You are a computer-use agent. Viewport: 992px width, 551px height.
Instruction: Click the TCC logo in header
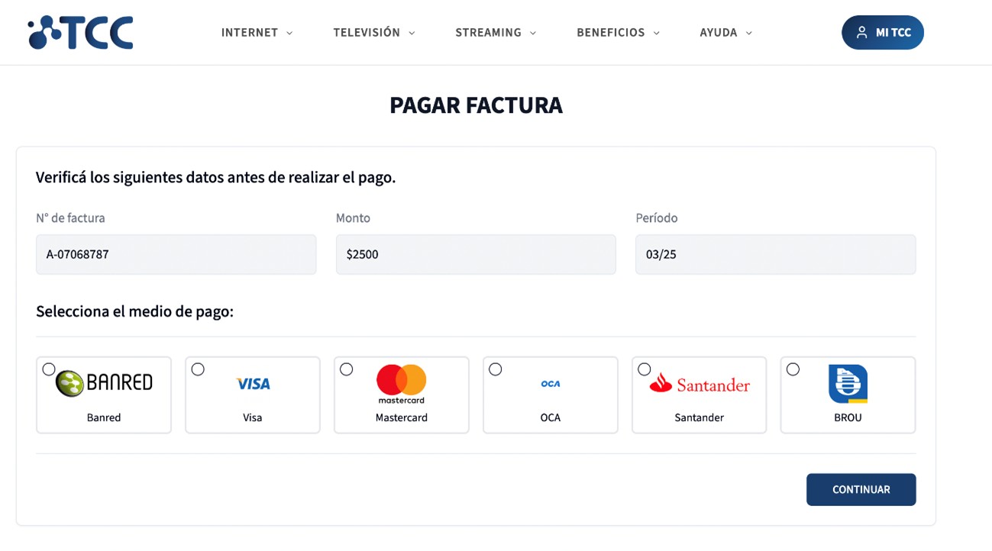(80, 33)
